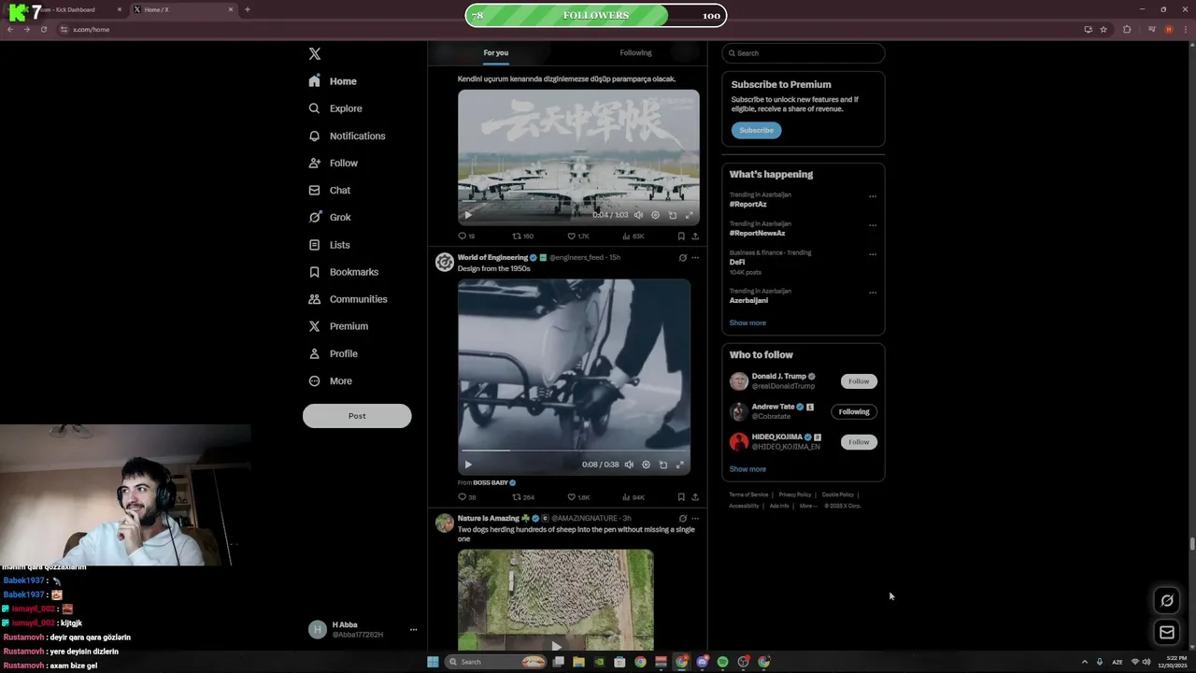The height and width of the screenshot is (673, 1196).
Task: Switch to the For you tab
Action: click(495, 53)
